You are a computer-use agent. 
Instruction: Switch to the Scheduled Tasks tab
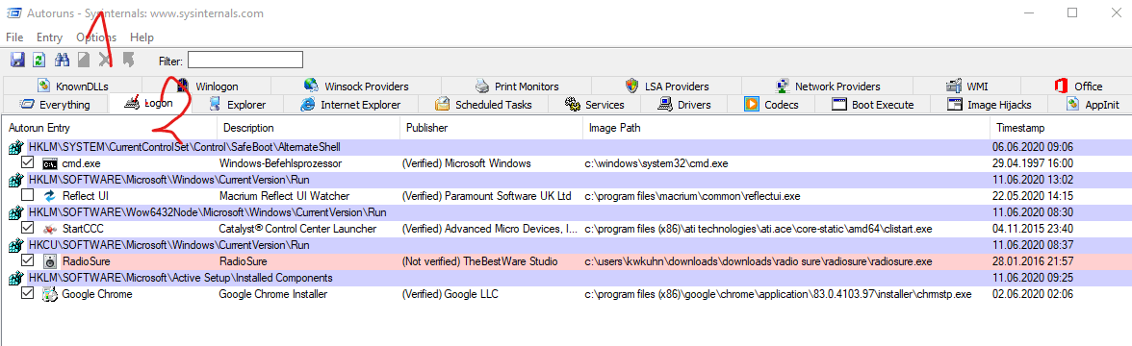click(483, 105)
